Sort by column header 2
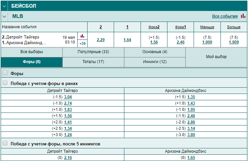 tap(100, 27)
